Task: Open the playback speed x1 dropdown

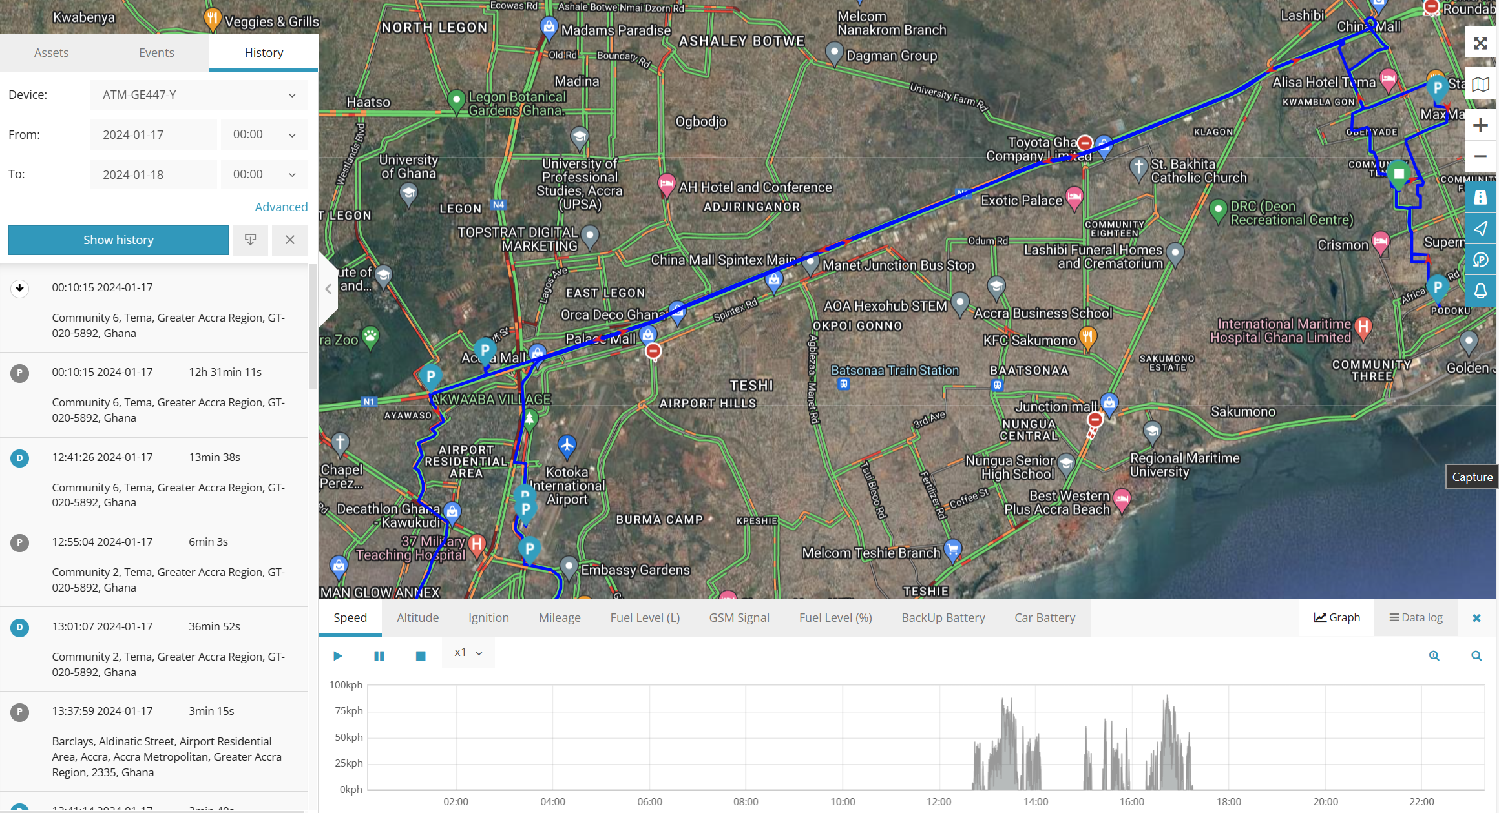Action: click(x=468, y=653)
